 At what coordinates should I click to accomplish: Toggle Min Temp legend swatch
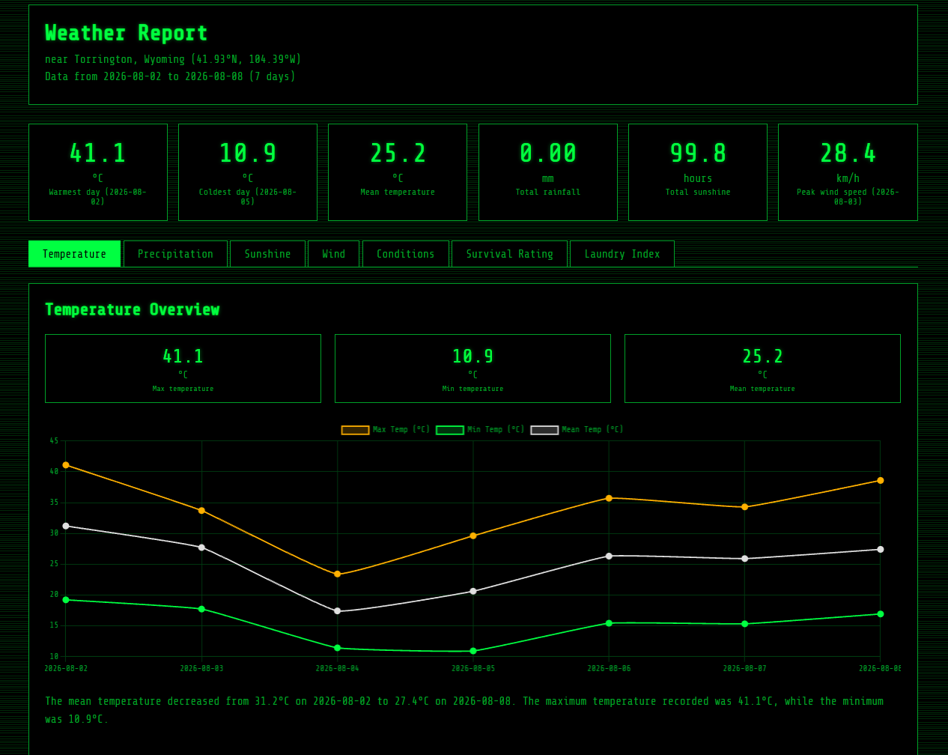tap(449, 430)
